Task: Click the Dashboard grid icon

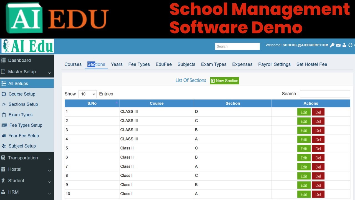Action: (x=3, y=60)
